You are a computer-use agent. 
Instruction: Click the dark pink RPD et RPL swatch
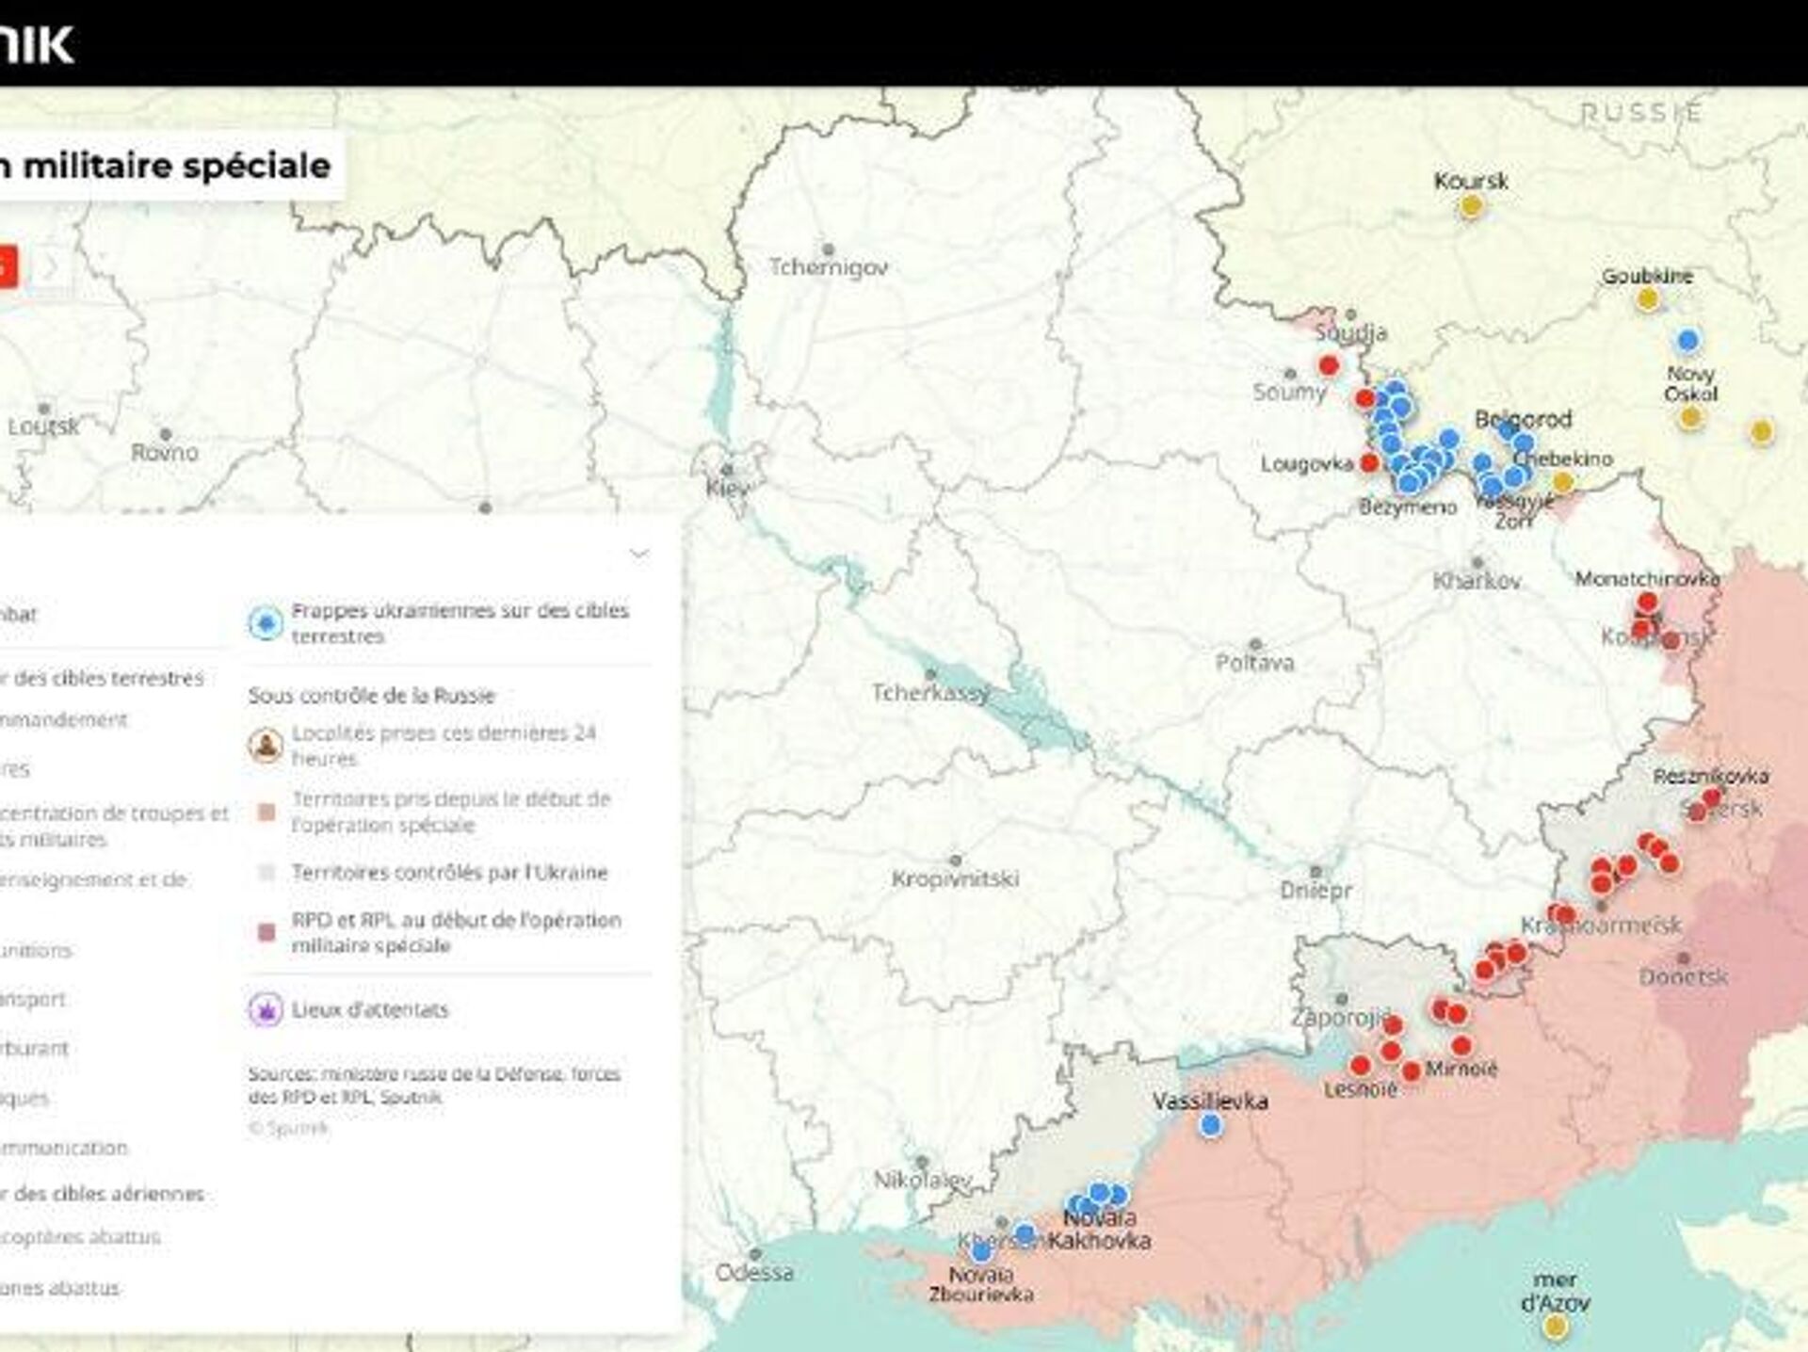point(266,932)
